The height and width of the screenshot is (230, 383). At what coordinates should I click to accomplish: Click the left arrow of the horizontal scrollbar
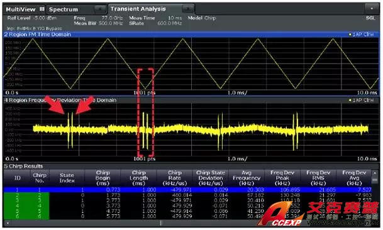(x=8, y=223)
